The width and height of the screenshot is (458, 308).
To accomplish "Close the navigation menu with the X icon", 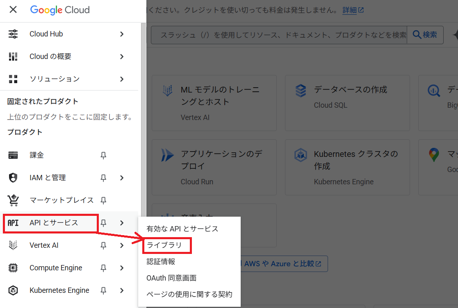I will 13,10.
